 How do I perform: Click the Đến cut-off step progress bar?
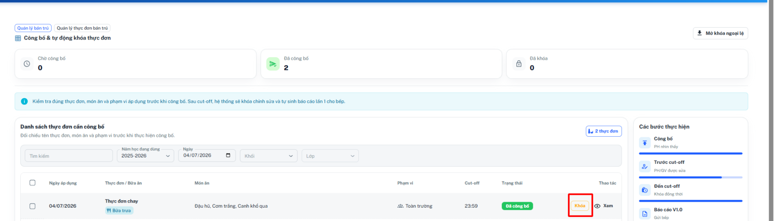click(691, 201)
